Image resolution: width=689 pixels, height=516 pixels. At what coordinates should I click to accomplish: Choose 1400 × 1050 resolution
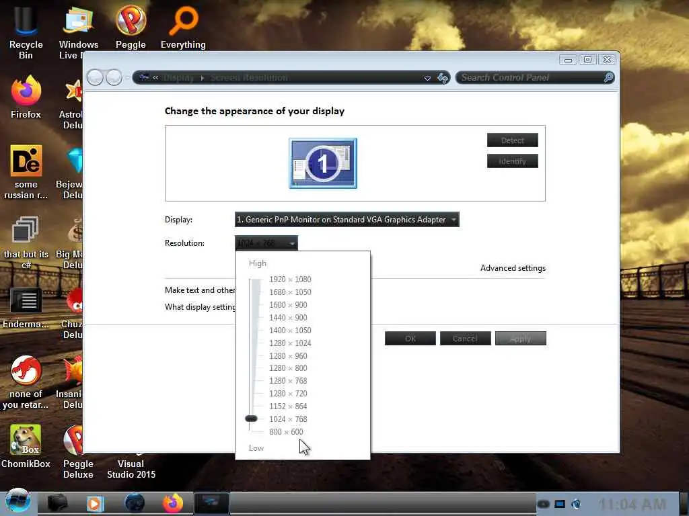pyautogui.click(x=290, y=331)
